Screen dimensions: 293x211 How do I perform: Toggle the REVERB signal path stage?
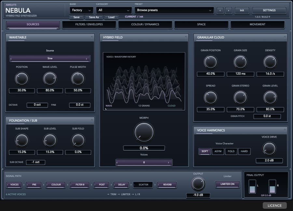(167, 185)
